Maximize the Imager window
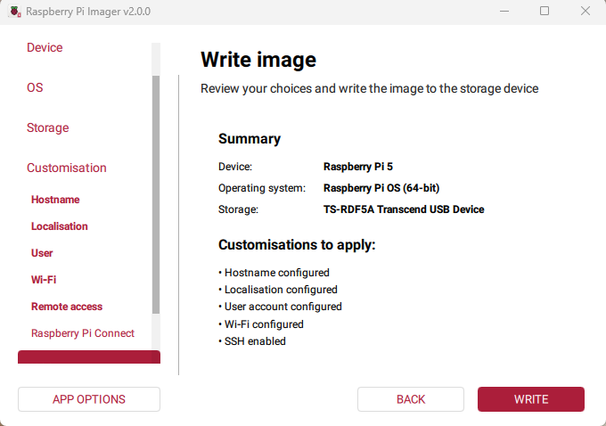 coord(545,12)
